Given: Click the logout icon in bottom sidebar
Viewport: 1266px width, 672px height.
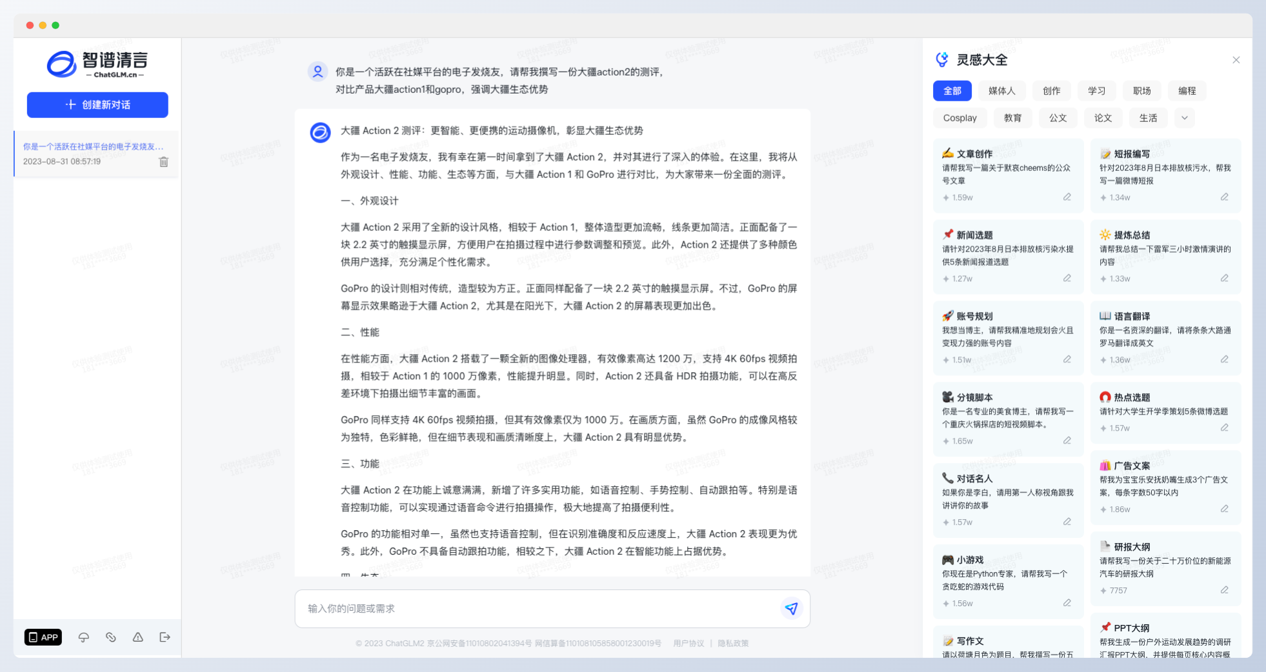Looking at the screenshot, I should 165,637.
